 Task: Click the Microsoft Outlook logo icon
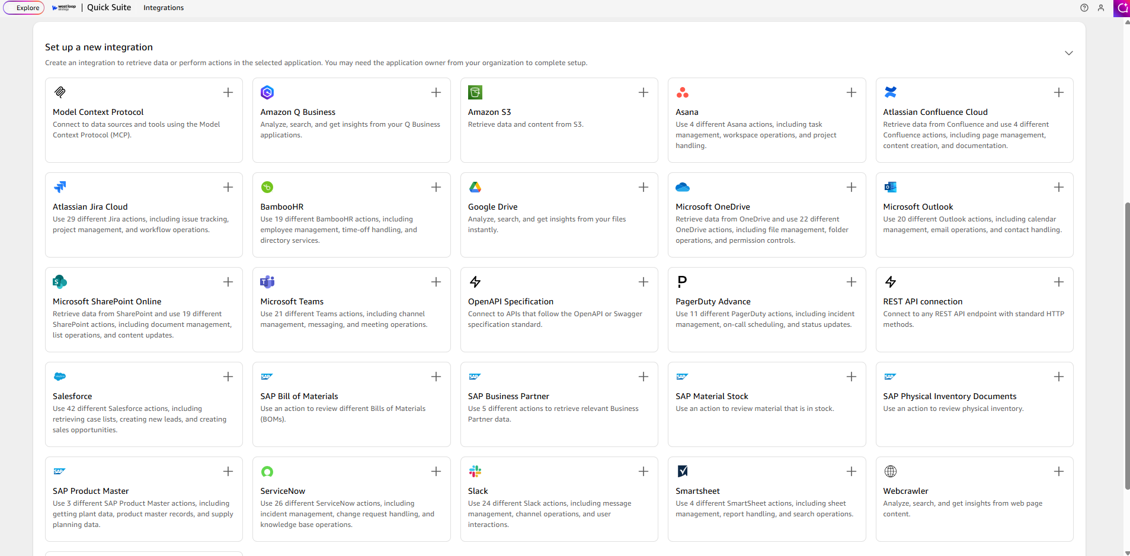click(891, 187)
